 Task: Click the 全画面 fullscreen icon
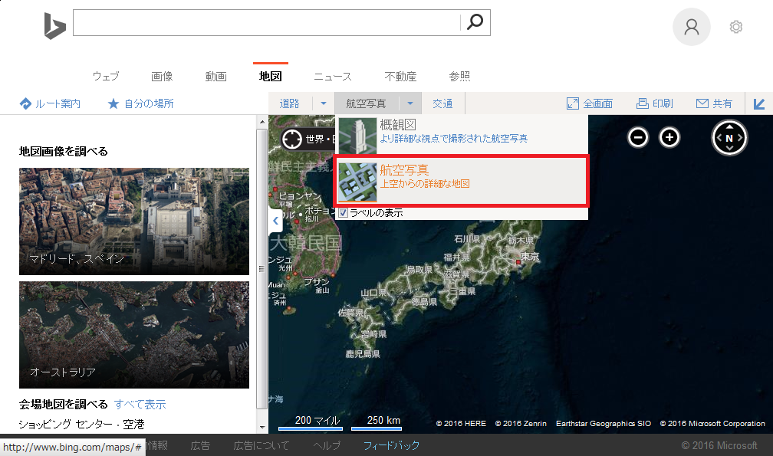point(572,103)
